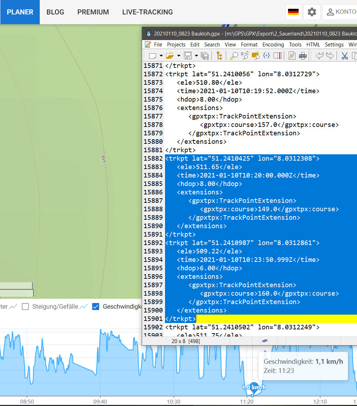Screen dimensions: 357x406
Task: Expand the New document dropdown arrow
Action: point(161,56)
